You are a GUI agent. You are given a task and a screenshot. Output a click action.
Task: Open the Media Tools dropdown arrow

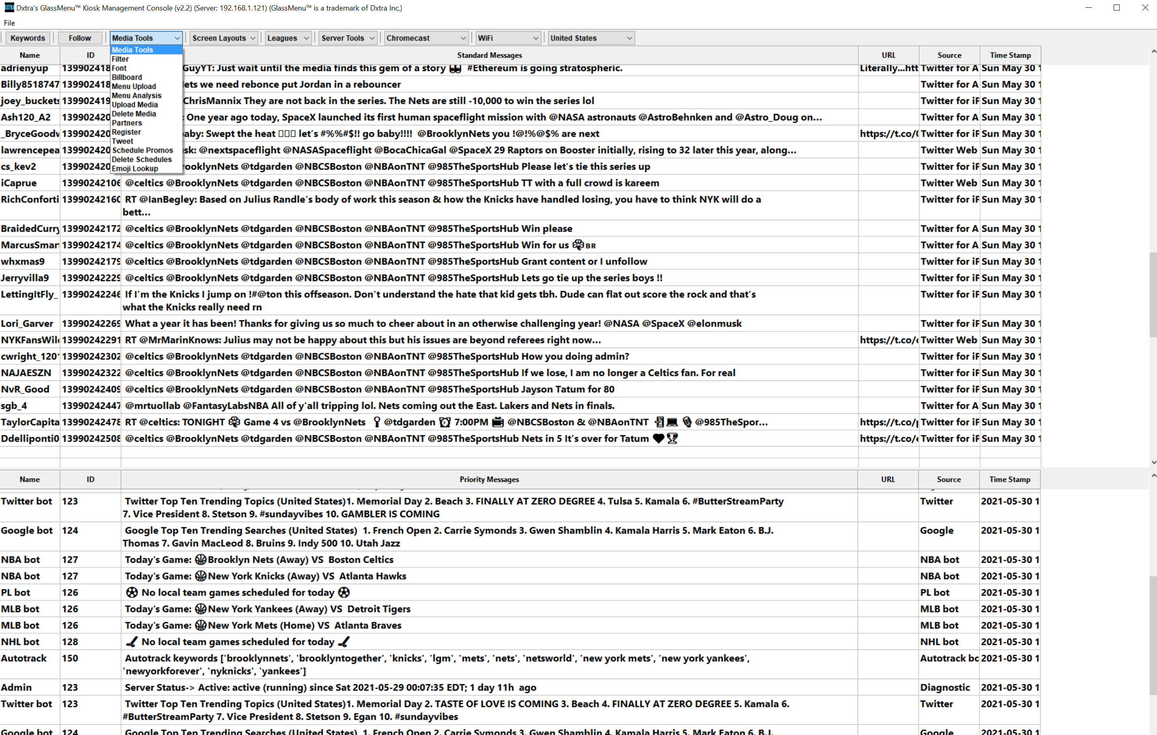(177, 38)
